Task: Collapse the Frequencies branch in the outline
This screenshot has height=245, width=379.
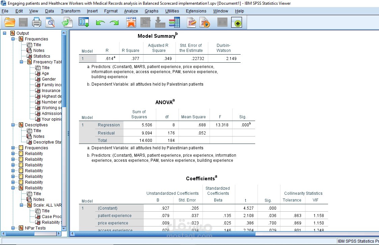Action: [12, 39]
